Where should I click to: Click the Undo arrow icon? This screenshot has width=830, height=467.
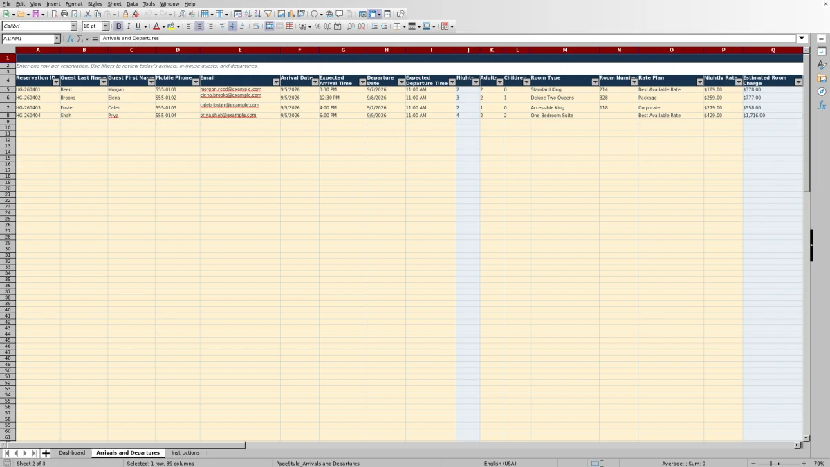pos(149,14)
